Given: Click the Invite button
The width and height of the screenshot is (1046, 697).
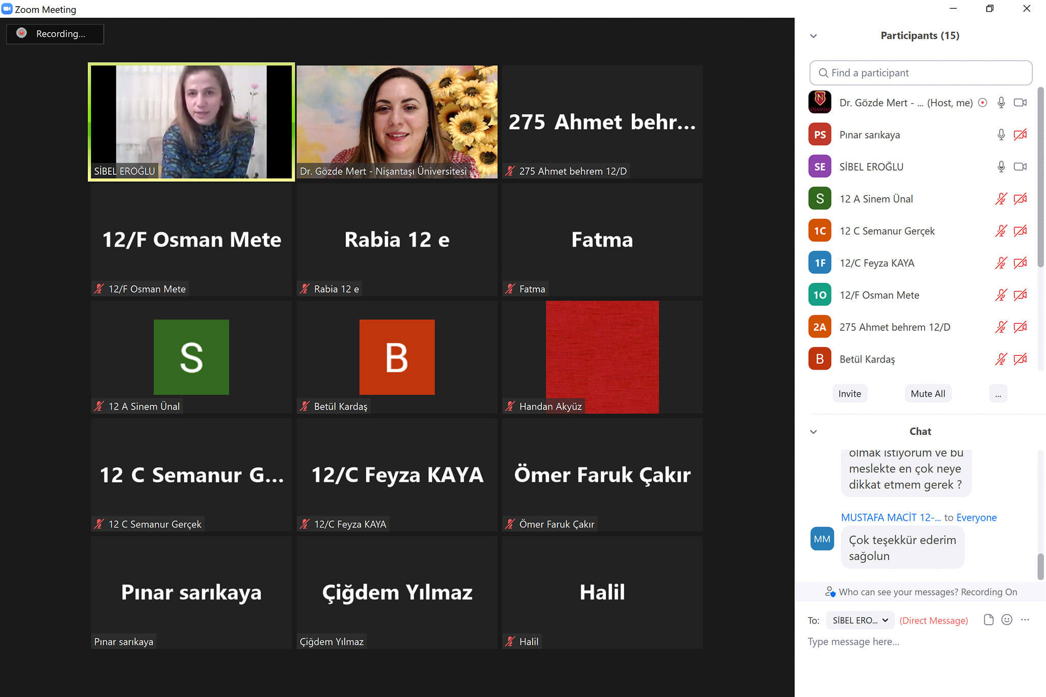Looking at the screenshot, I should (x=850, y=394).
